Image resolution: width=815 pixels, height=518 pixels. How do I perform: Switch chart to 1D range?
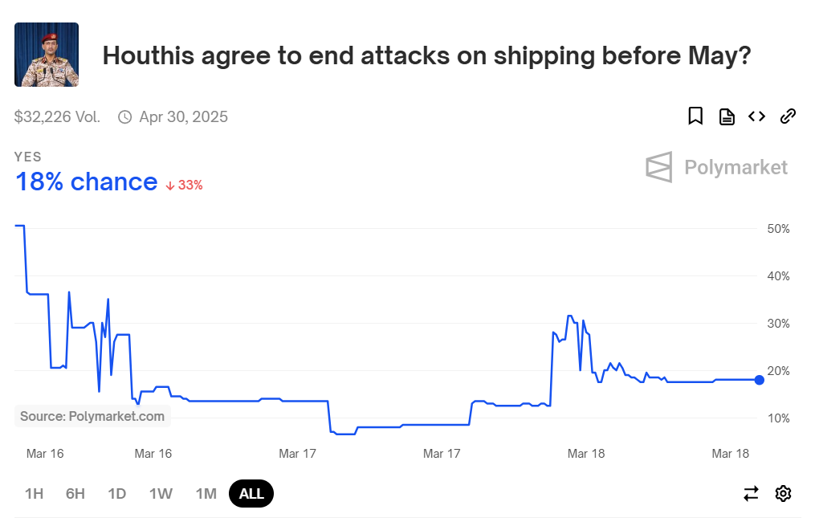pos(117,493)
